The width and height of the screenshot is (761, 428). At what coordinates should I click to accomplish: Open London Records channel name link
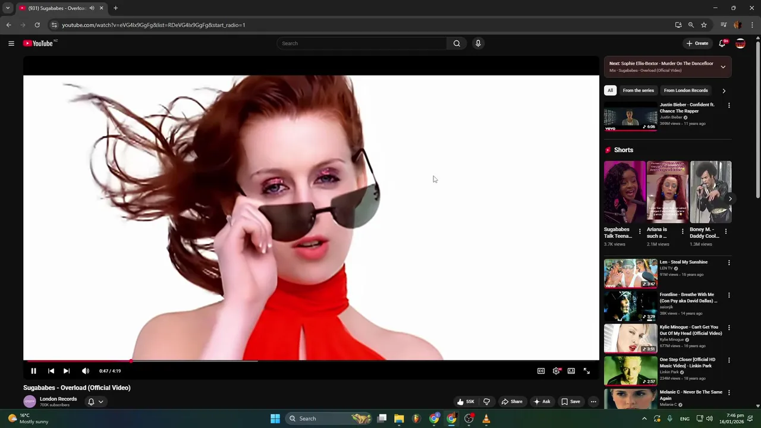coord(58,399)
